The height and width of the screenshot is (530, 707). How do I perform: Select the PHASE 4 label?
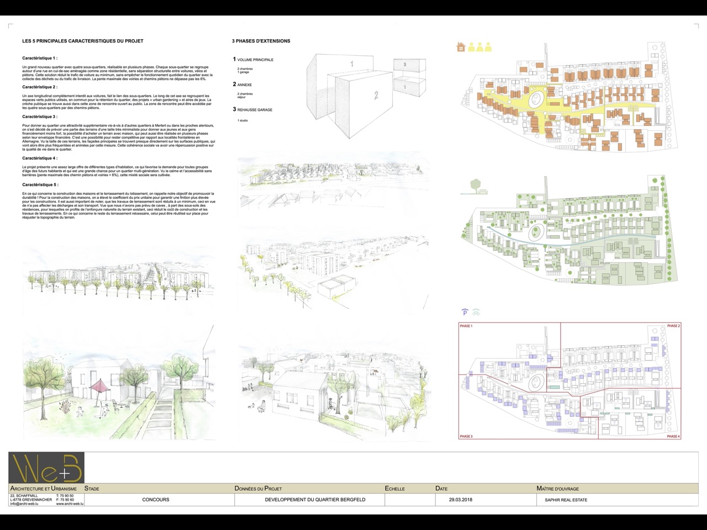tap(673, 436)
